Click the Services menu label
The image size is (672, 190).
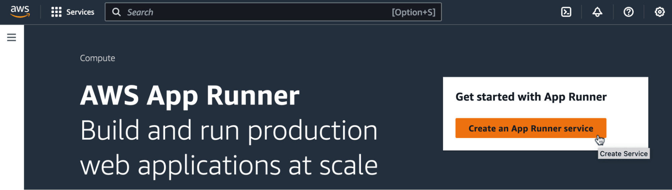[x=80, y=12]
